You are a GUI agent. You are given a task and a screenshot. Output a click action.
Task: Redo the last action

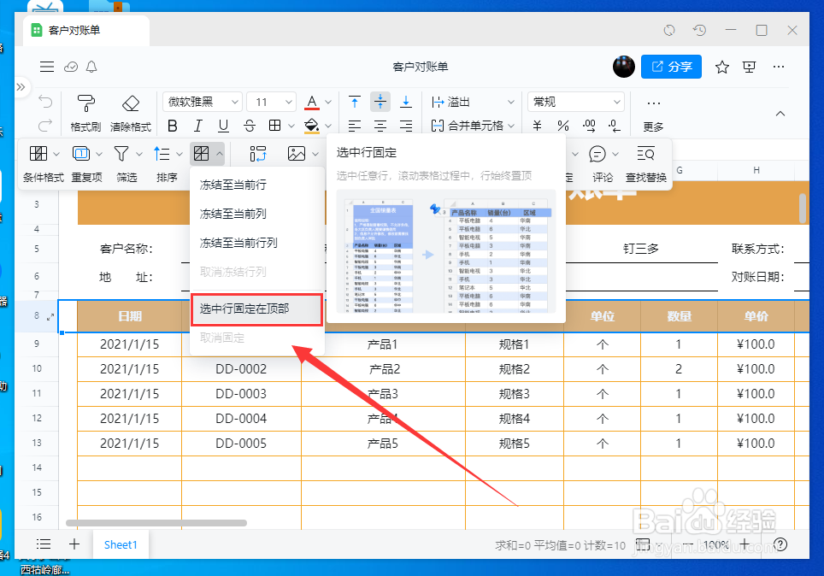tap(45, 126)
